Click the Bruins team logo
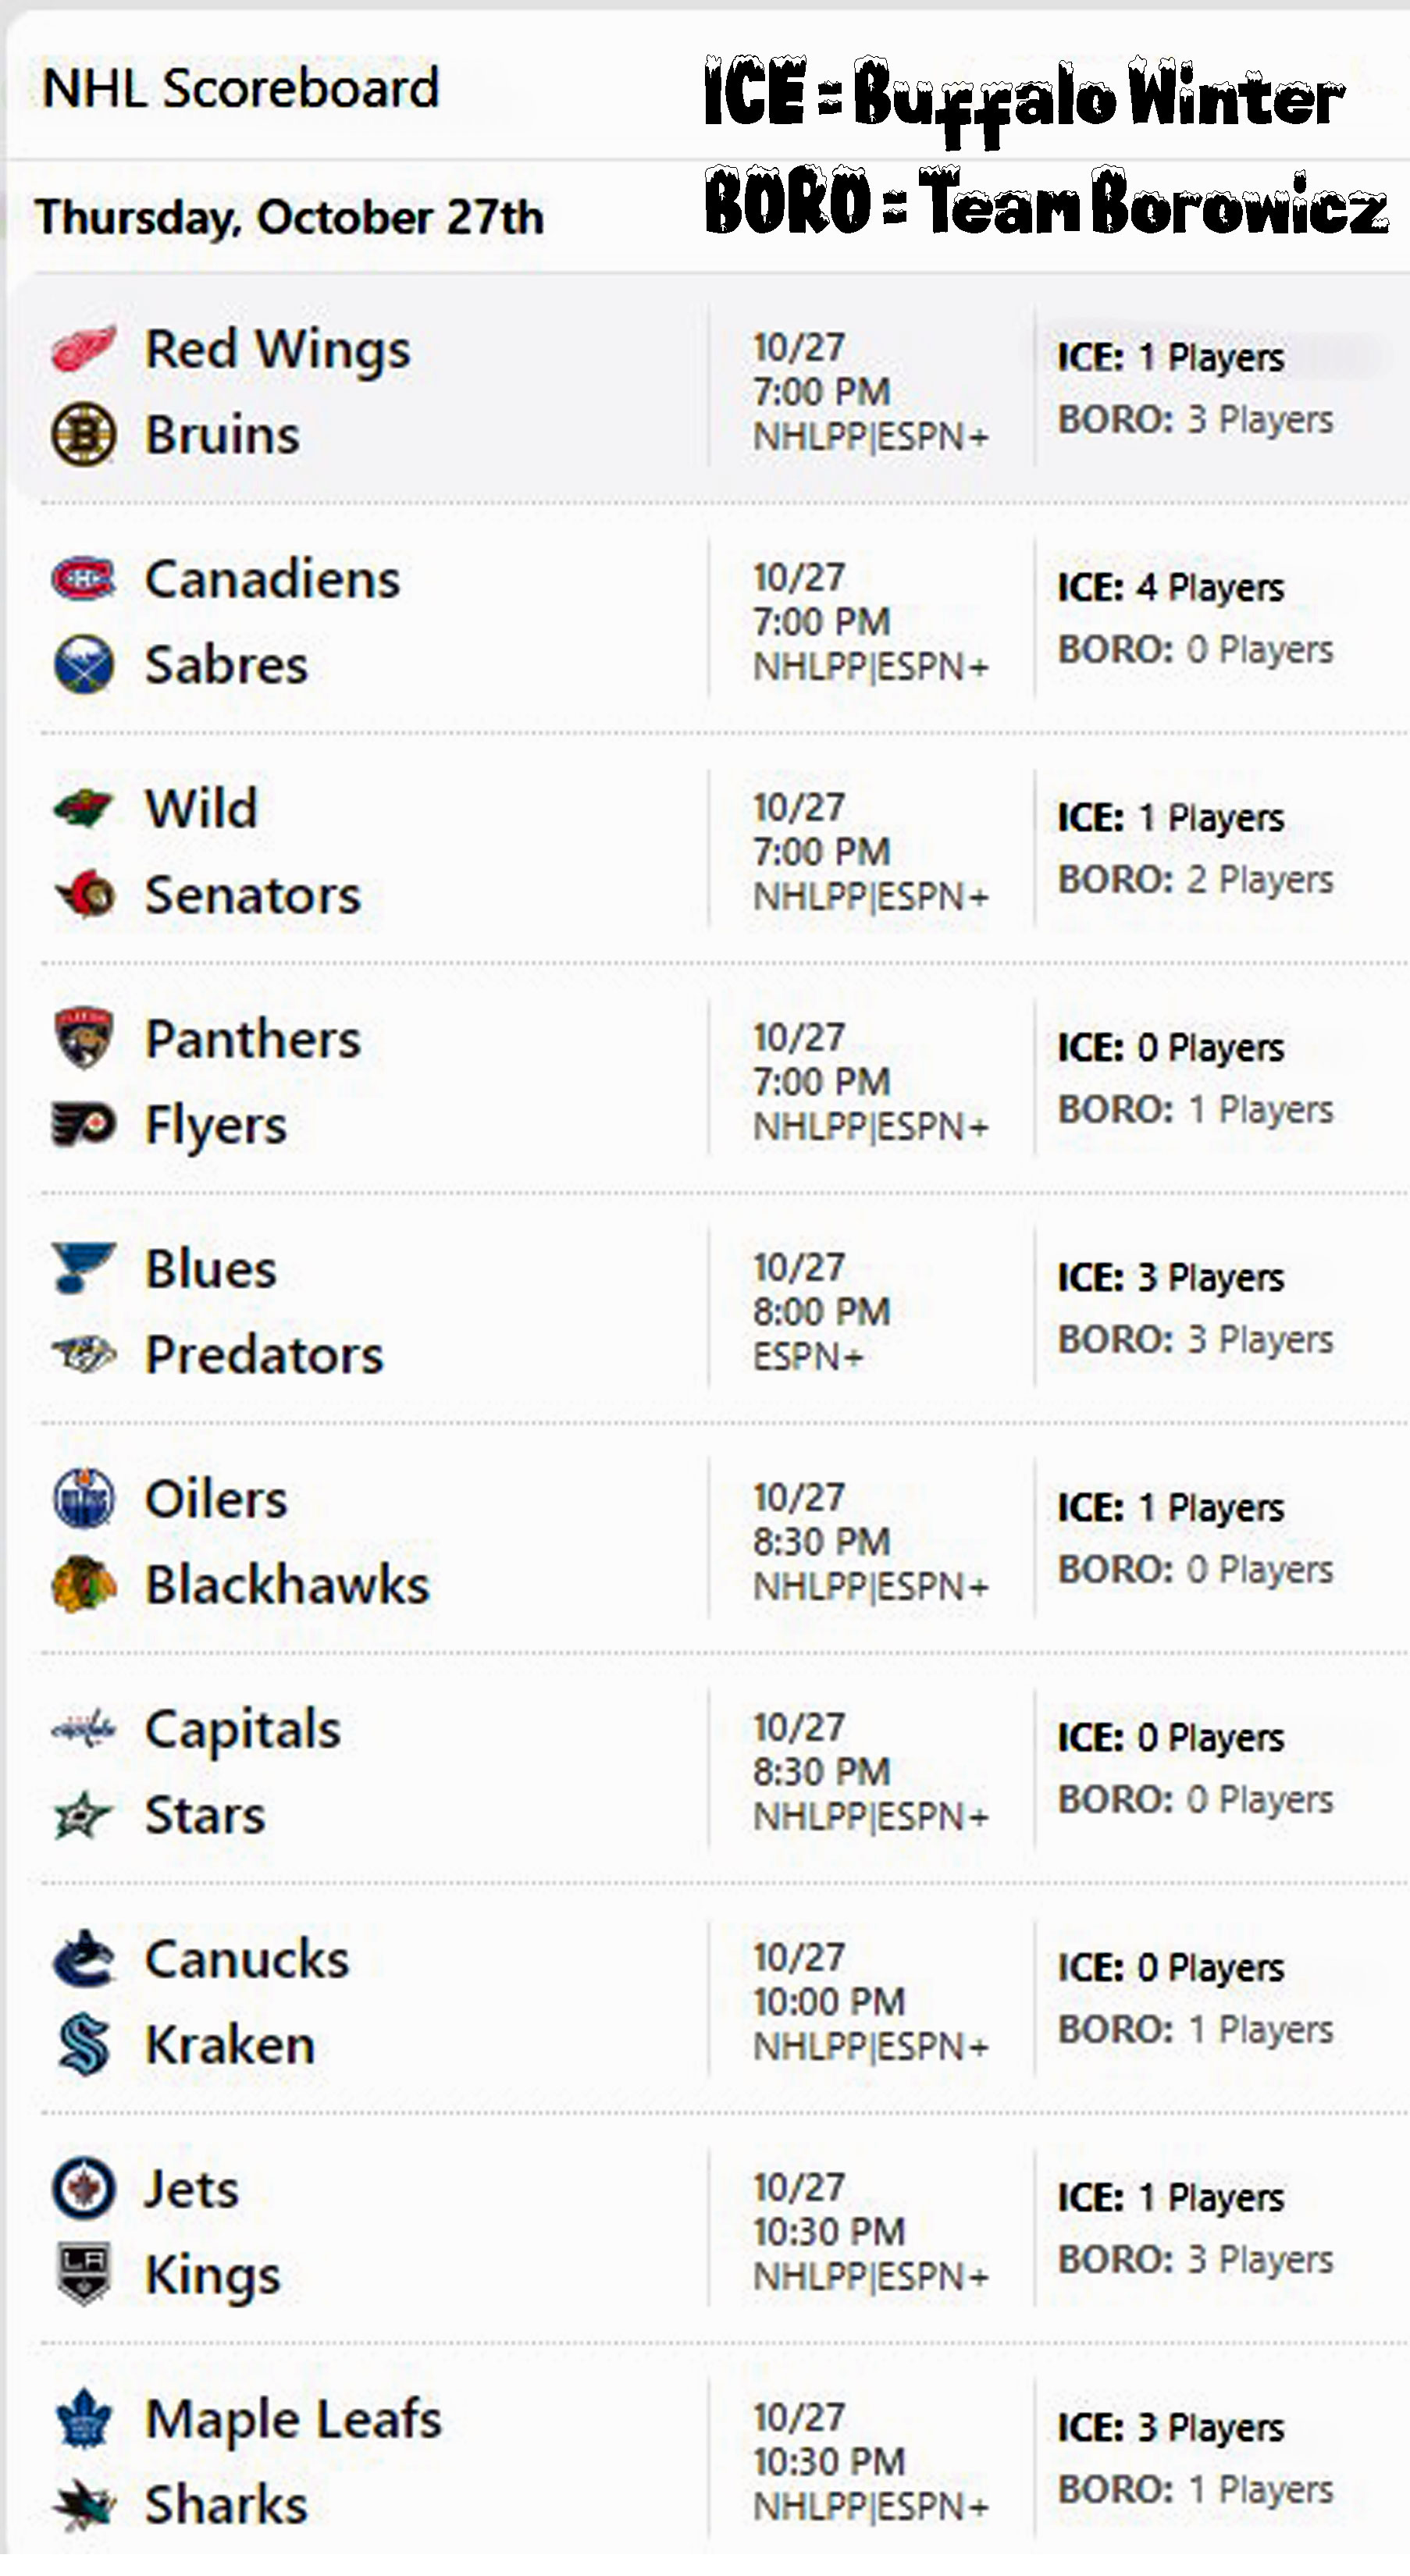Screen dimensions: 1410x2576 click(x=83, y=434)
